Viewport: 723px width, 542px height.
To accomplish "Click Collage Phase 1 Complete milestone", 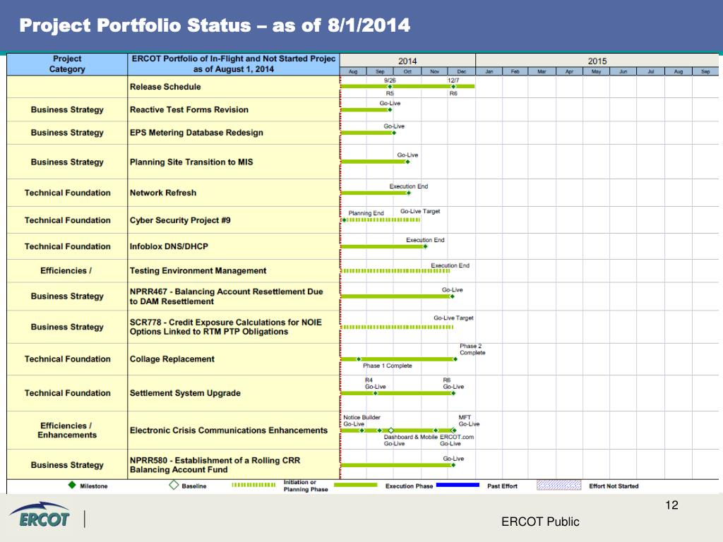I will (359, 359).
